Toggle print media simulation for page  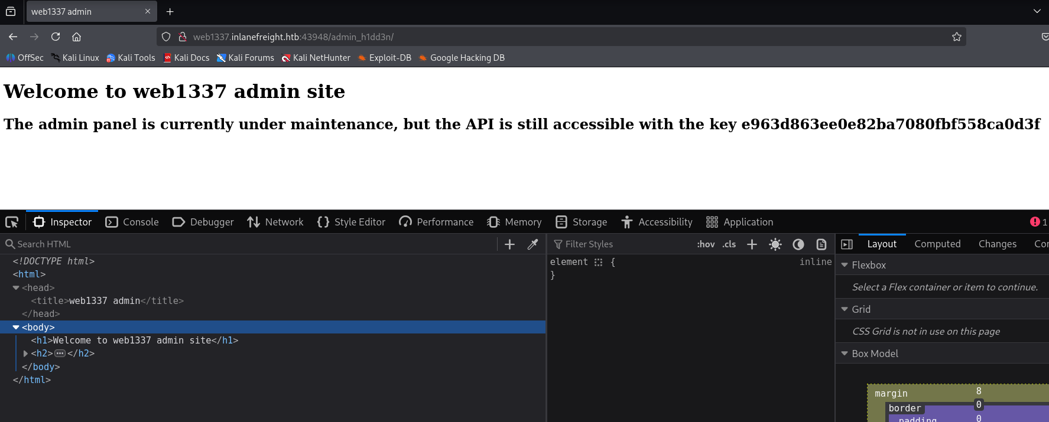pyautogui.click(x=821, y=244)
